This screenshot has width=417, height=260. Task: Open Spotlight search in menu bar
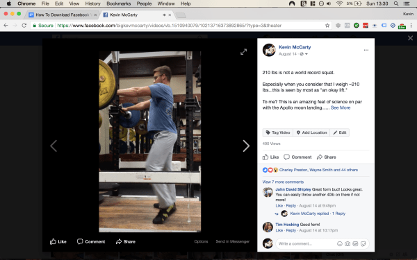point(396,3)
